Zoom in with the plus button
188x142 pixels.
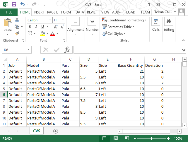pos(168,138)
